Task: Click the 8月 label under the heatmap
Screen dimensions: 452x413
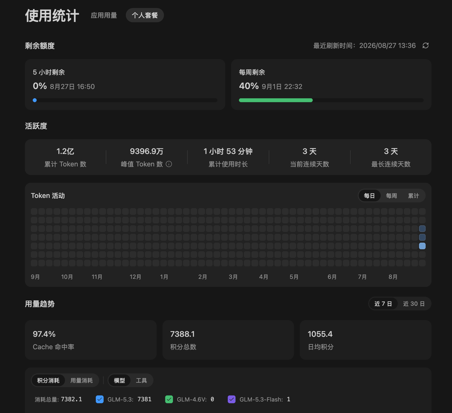Action: click(x=393, y=277)
